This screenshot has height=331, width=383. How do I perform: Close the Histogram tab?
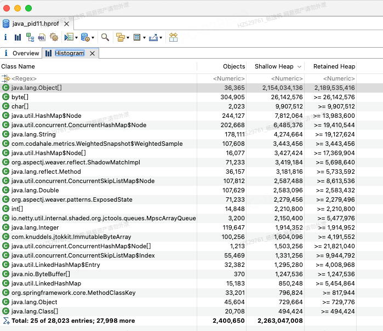pyautogui.click(x=93, y=53)
